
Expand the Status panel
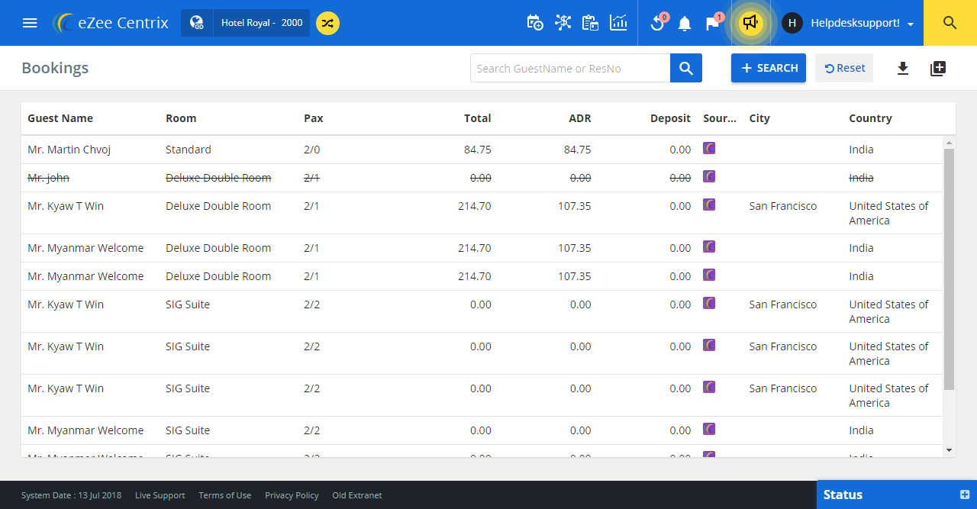pyautogui.click(x=965, y=495)
